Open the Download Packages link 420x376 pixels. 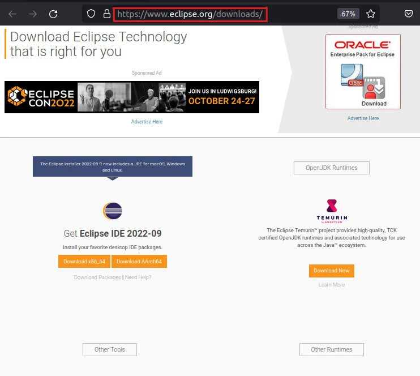point(97,277)
